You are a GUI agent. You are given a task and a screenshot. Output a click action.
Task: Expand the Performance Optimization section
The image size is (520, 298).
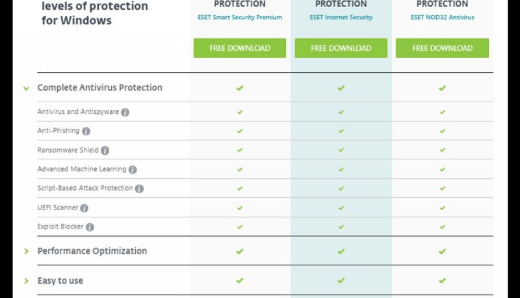pyautogui.click(x=26, y=251)
